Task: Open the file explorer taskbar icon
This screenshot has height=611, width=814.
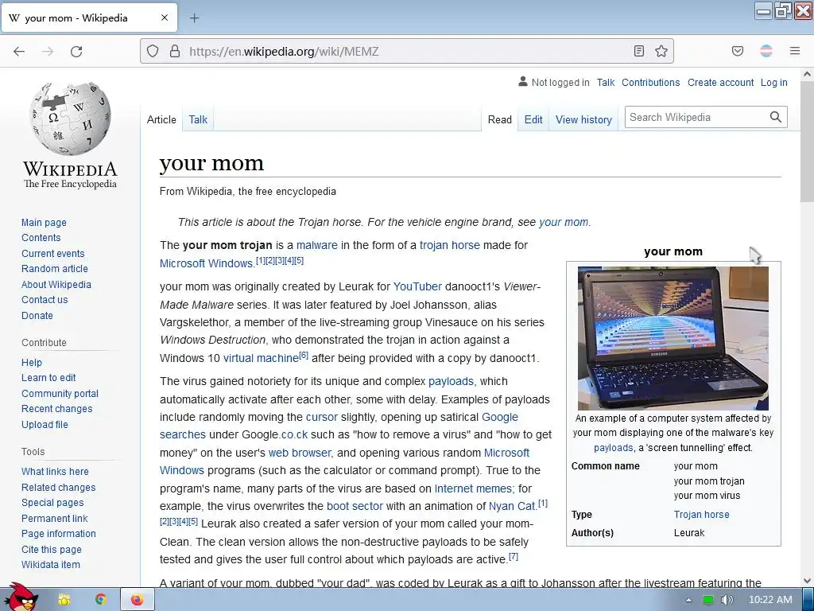Action: point(64,600)
